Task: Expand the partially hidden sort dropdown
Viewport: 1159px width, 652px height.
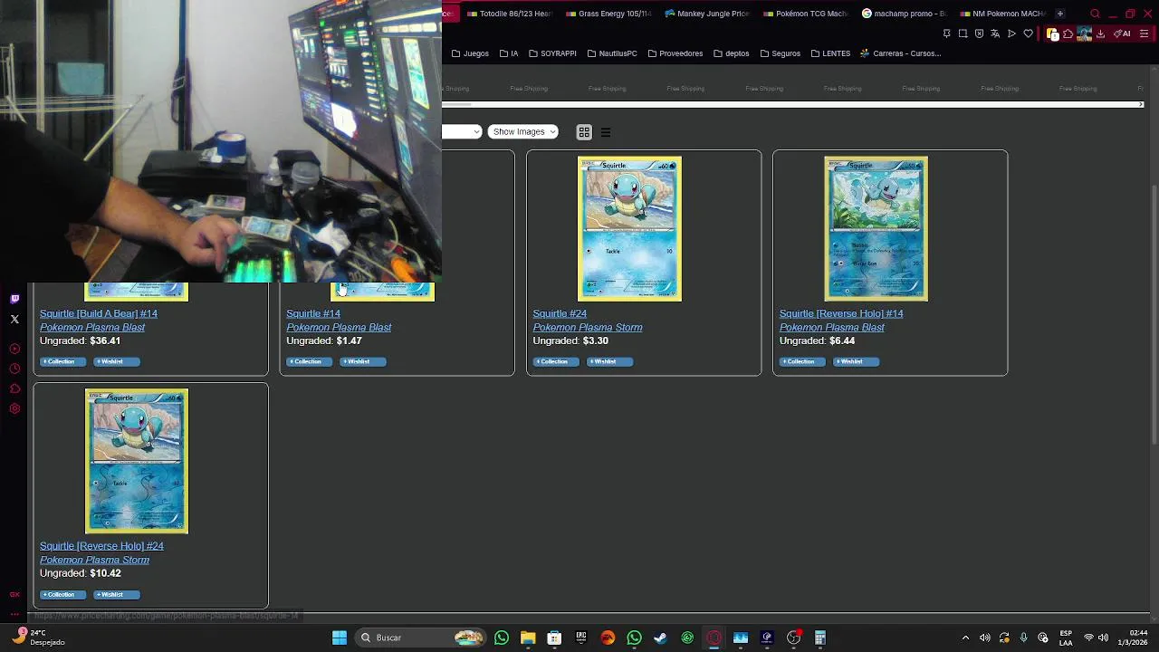Action: (x=462, y=132)
